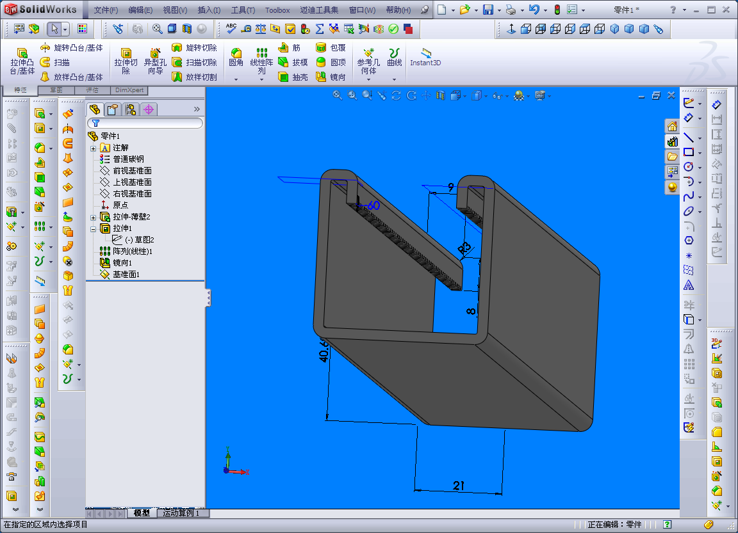Open Reference Geometry (参考几何体) tool
Screen dimensions: 738x533
368,60
